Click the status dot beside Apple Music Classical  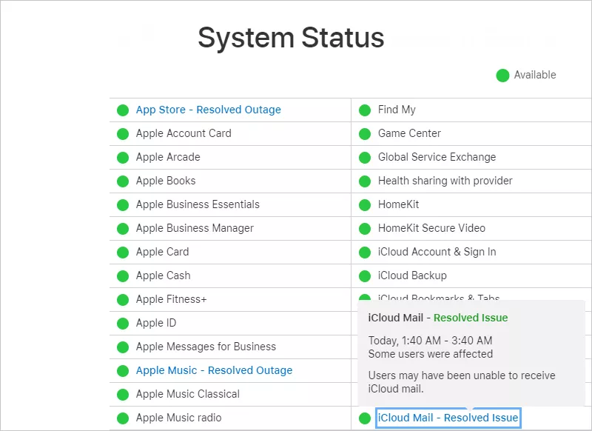pos(123,395)
